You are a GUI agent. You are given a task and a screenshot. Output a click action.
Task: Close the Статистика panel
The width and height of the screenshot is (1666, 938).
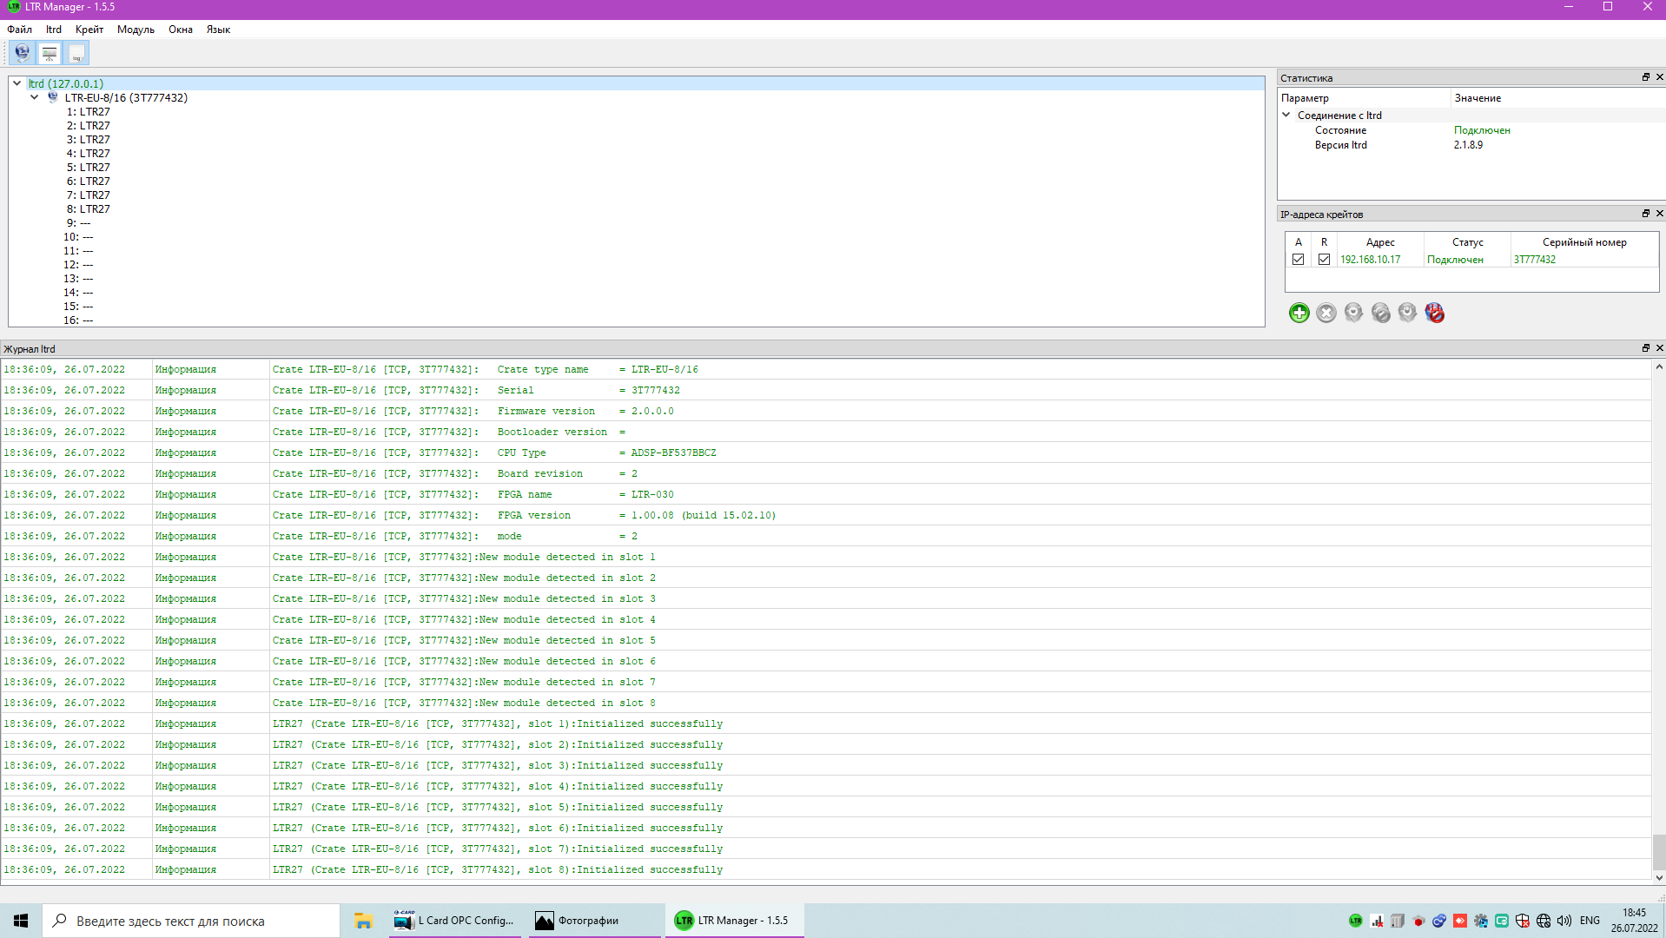point(1659,77)
